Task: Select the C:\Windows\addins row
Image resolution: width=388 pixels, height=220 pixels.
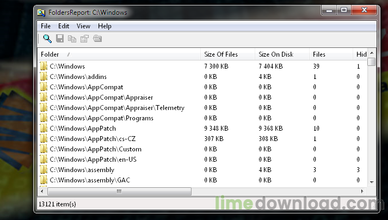Action: (x=202, y=77)
